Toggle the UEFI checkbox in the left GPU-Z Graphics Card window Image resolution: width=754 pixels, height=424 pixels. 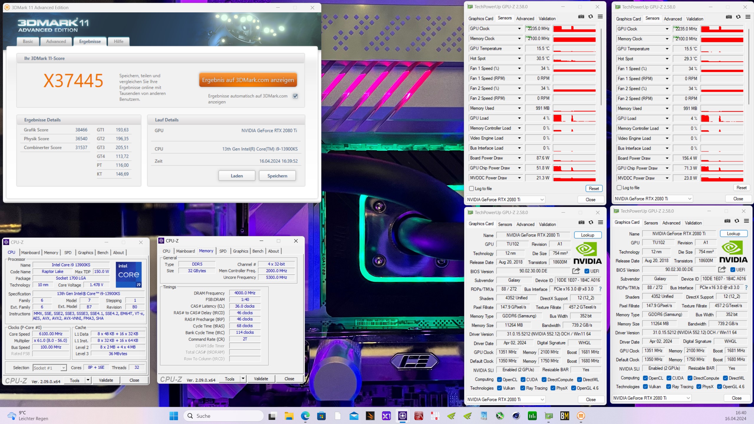point(587,271)
